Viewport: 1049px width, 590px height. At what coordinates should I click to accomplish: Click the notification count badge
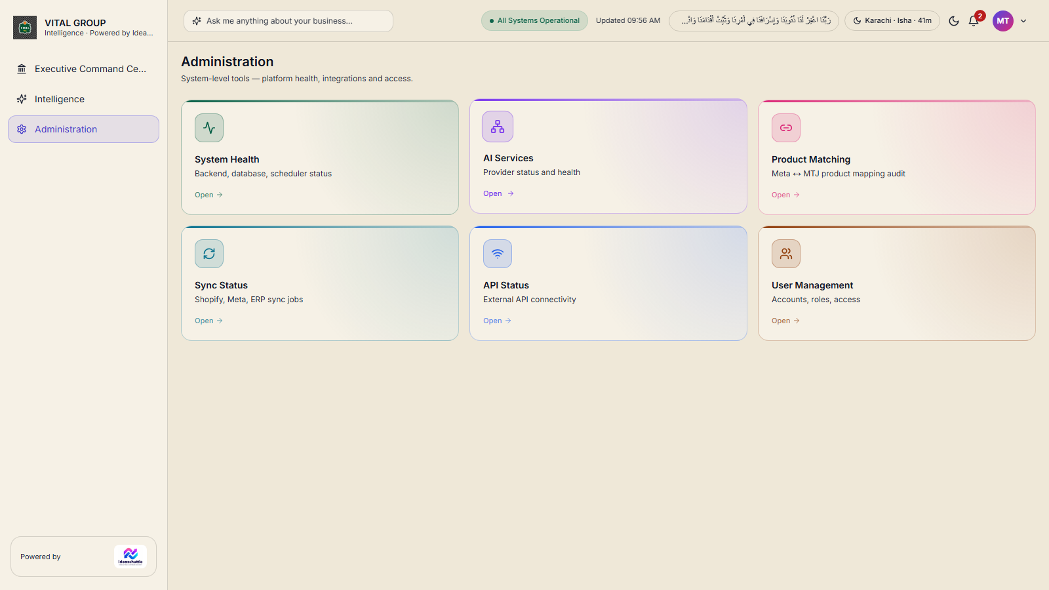980,16
